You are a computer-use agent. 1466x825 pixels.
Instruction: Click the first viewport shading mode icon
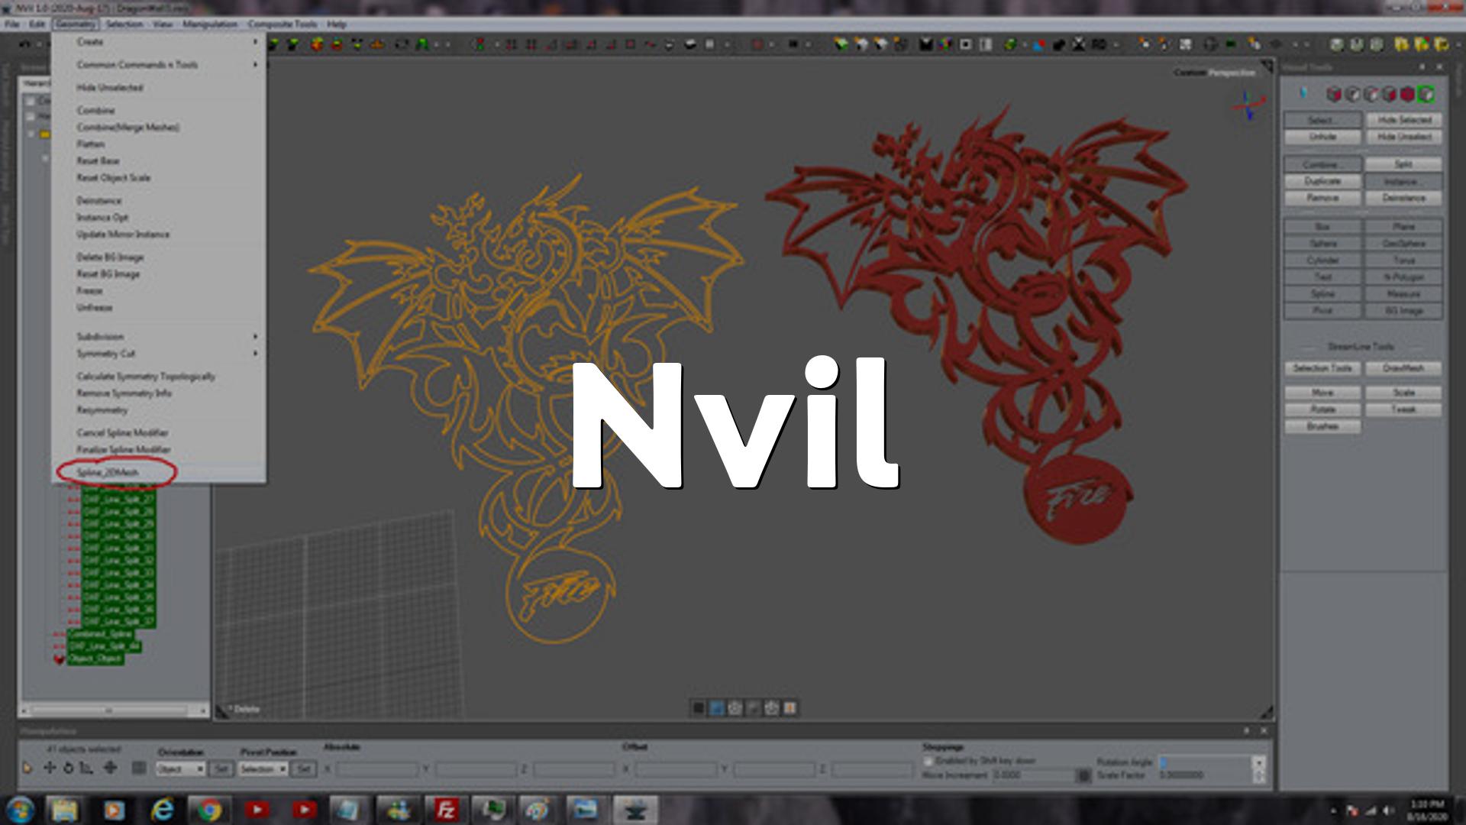point(698,708)
